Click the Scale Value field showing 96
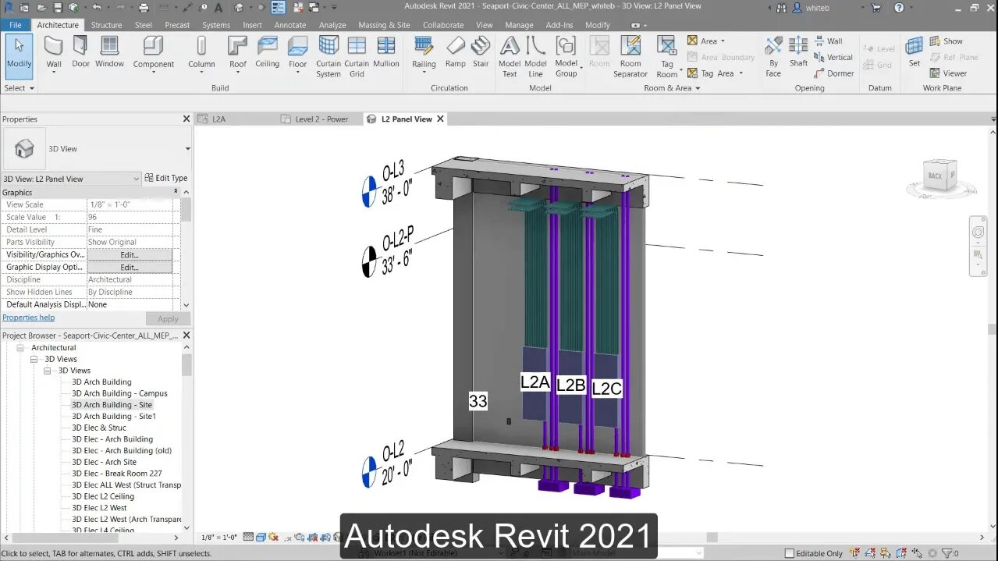The width and height of the screenshot is (998, 561). click(131, 217)
